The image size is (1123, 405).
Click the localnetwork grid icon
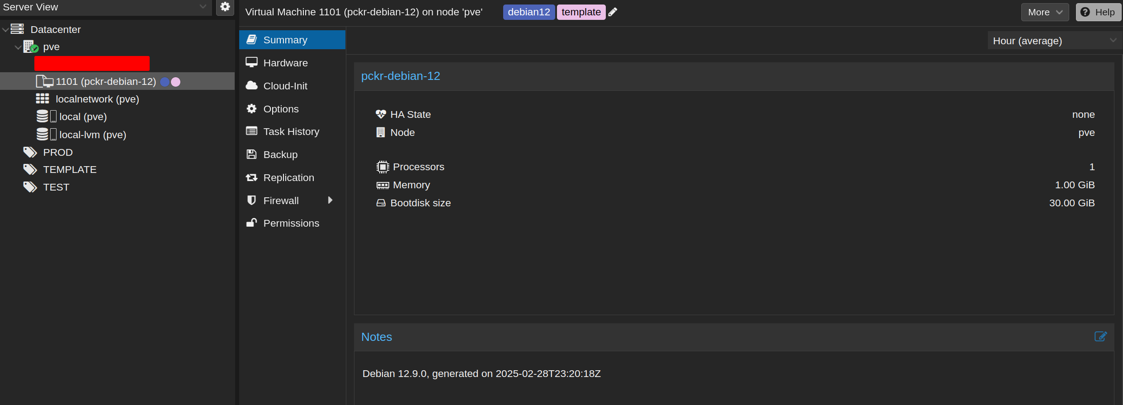pos(42,99)
